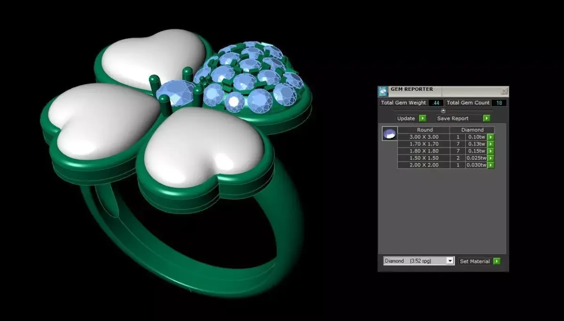The width and height of the screenshot is (564, 321).
Task: Click the Total Gem Weight label
Action: pos(404,102)
